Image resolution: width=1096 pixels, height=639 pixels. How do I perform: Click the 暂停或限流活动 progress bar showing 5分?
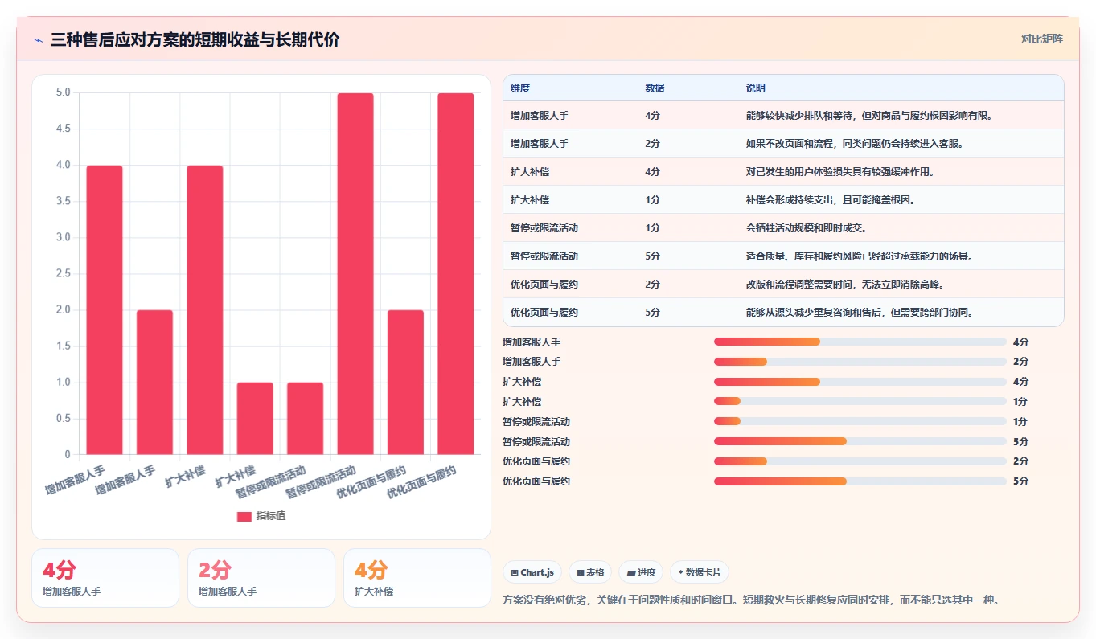point(860,441)
